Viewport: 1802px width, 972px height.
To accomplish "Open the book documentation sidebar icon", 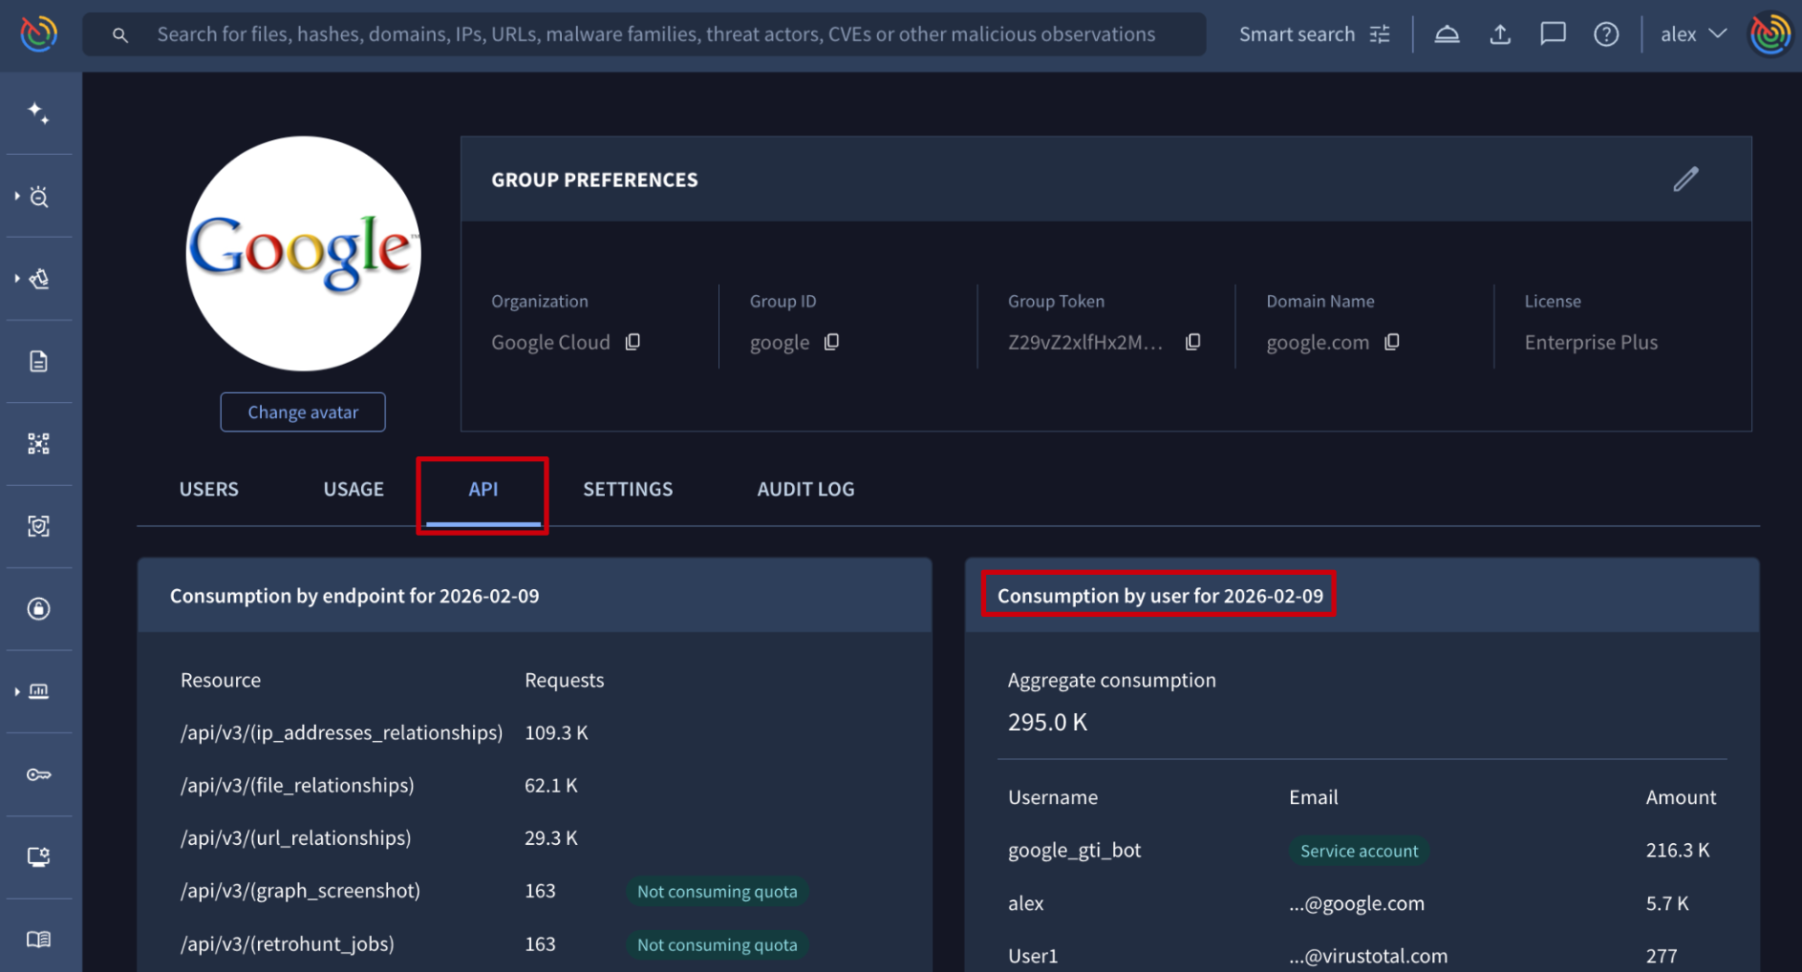I will 38,940.
